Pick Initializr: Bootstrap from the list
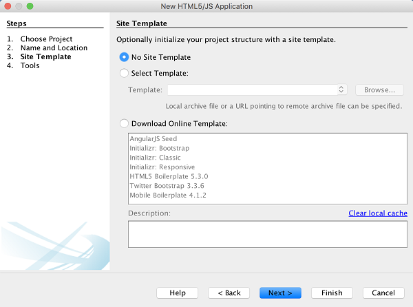The width and height of the screenshot is (413, 307). [159, 148]
